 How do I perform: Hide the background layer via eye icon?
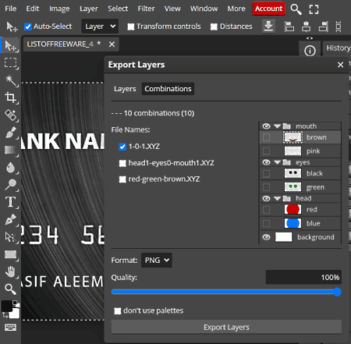coord(266,237)
